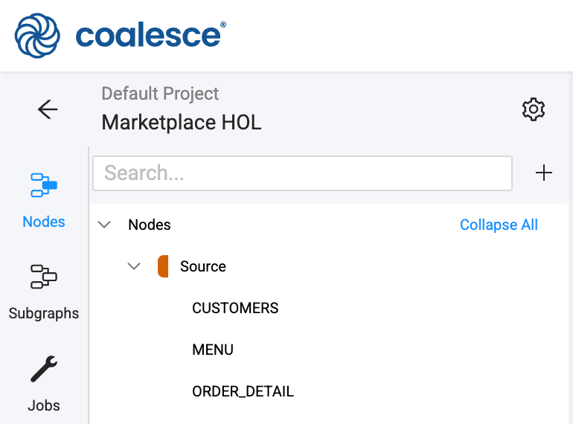The width and height of the screenshot is (573, 424).
Task: Click the Nodes tree heading label
Action: pos(150,225)
